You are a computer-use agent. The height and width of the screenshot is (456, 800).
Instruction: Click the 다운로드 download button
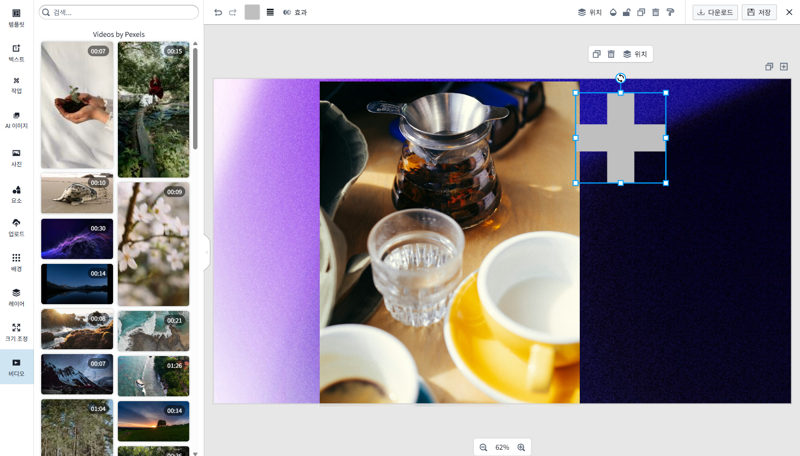[x=715, y=13]
